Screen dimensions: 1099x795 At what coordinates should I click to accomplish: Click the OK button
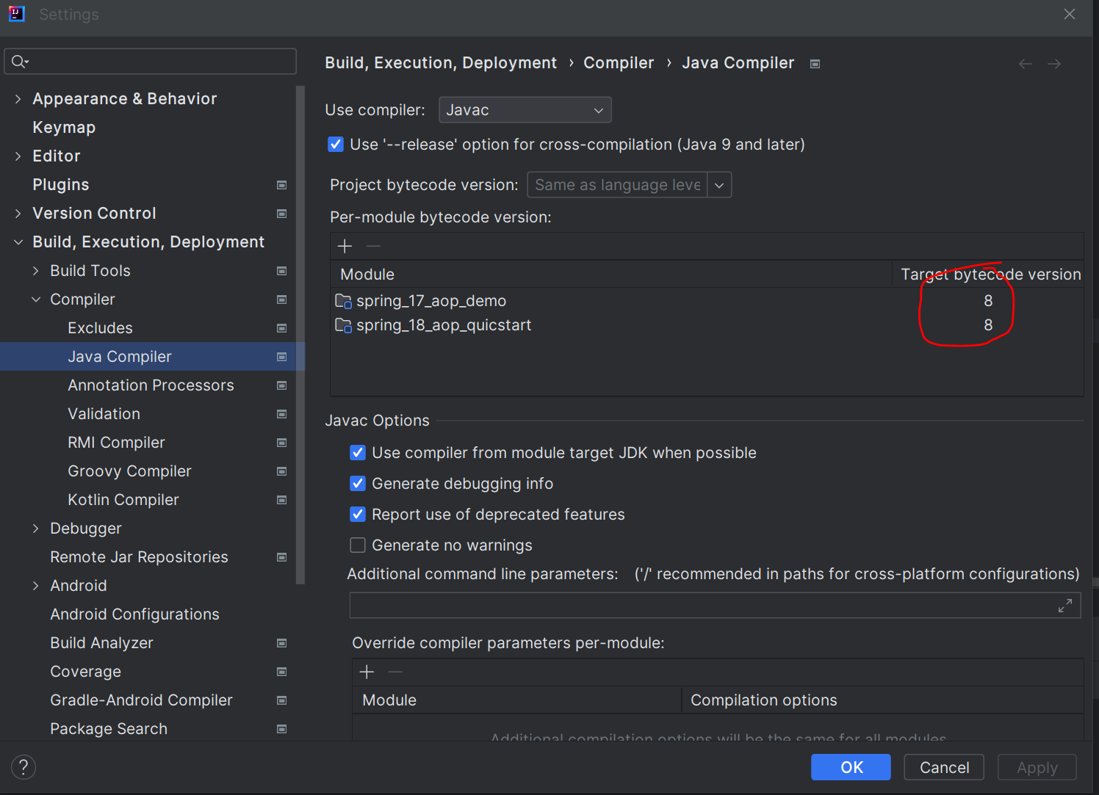(x=850, y=767)
